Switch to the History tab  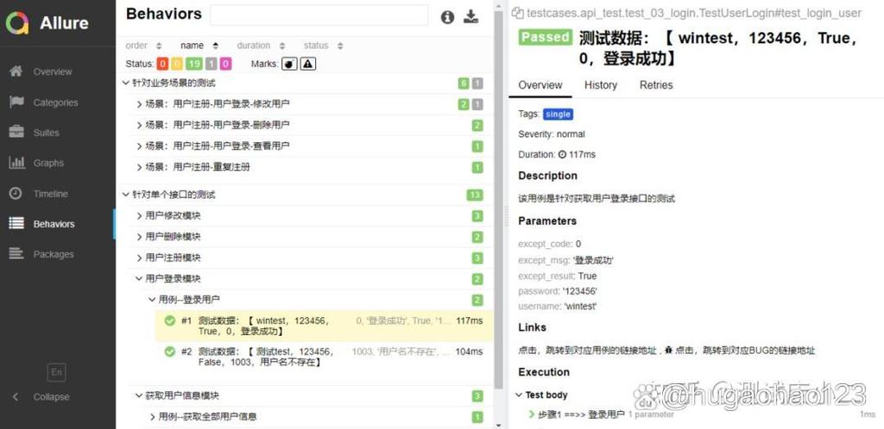coord(601,85)
